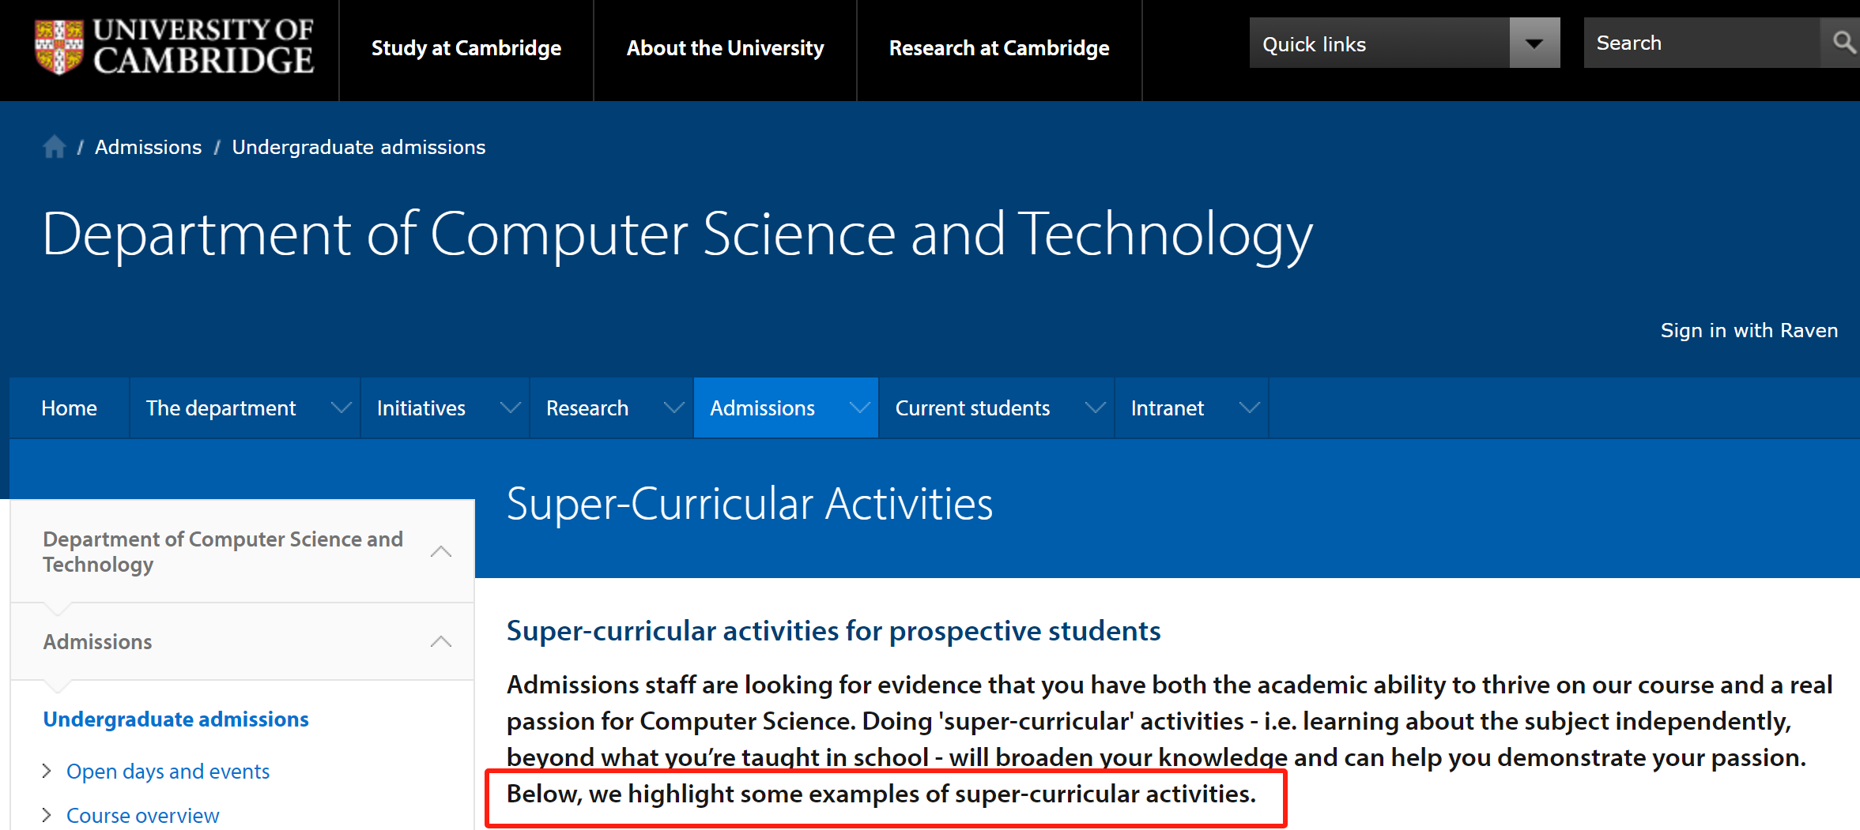Open Study at Cambridge menu

[x=466, y=48]
